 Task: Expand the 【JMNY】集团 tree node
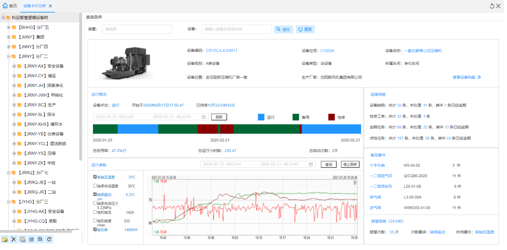pos(9,37)
